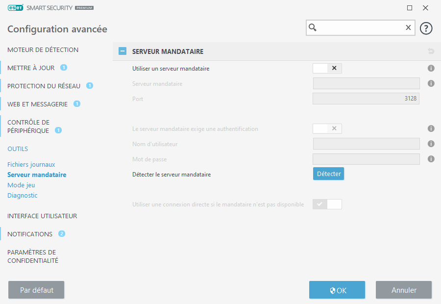Toggle proxy authentication requirement switch
Screen dimensions: 441x304
pyautogui.click(x=327, y=128)
